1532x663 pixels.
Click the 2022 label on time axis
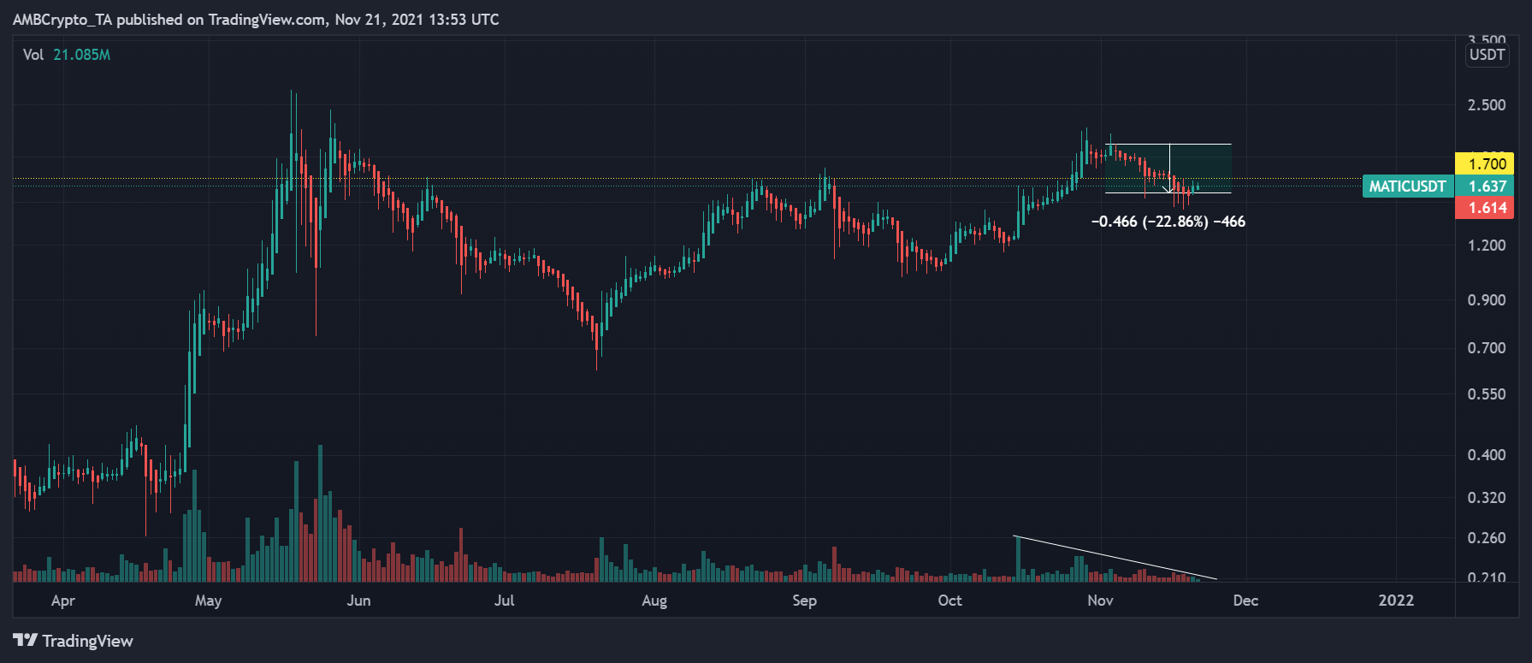tap(1396, 601)
